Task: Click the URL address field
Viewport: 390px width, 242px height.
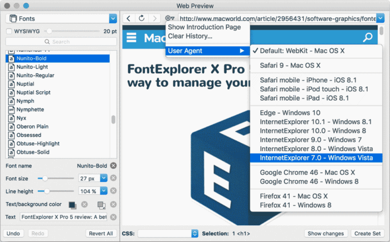Action: (277, 18)
